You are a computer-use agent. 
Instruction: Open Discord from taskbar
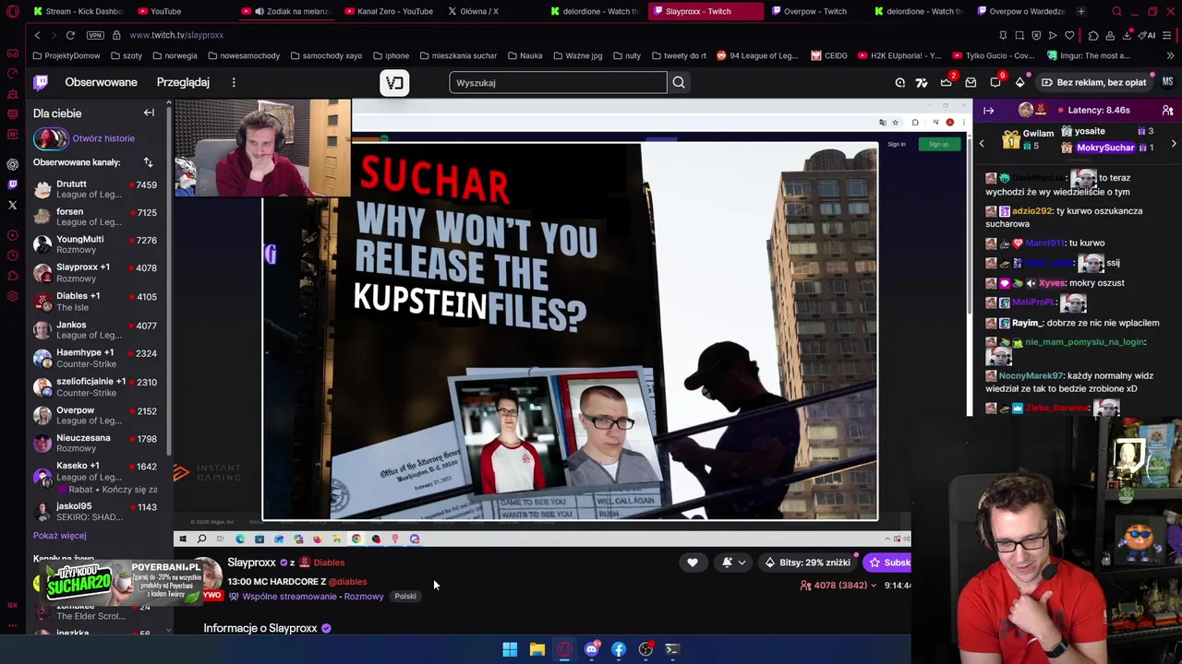(591, 649)
